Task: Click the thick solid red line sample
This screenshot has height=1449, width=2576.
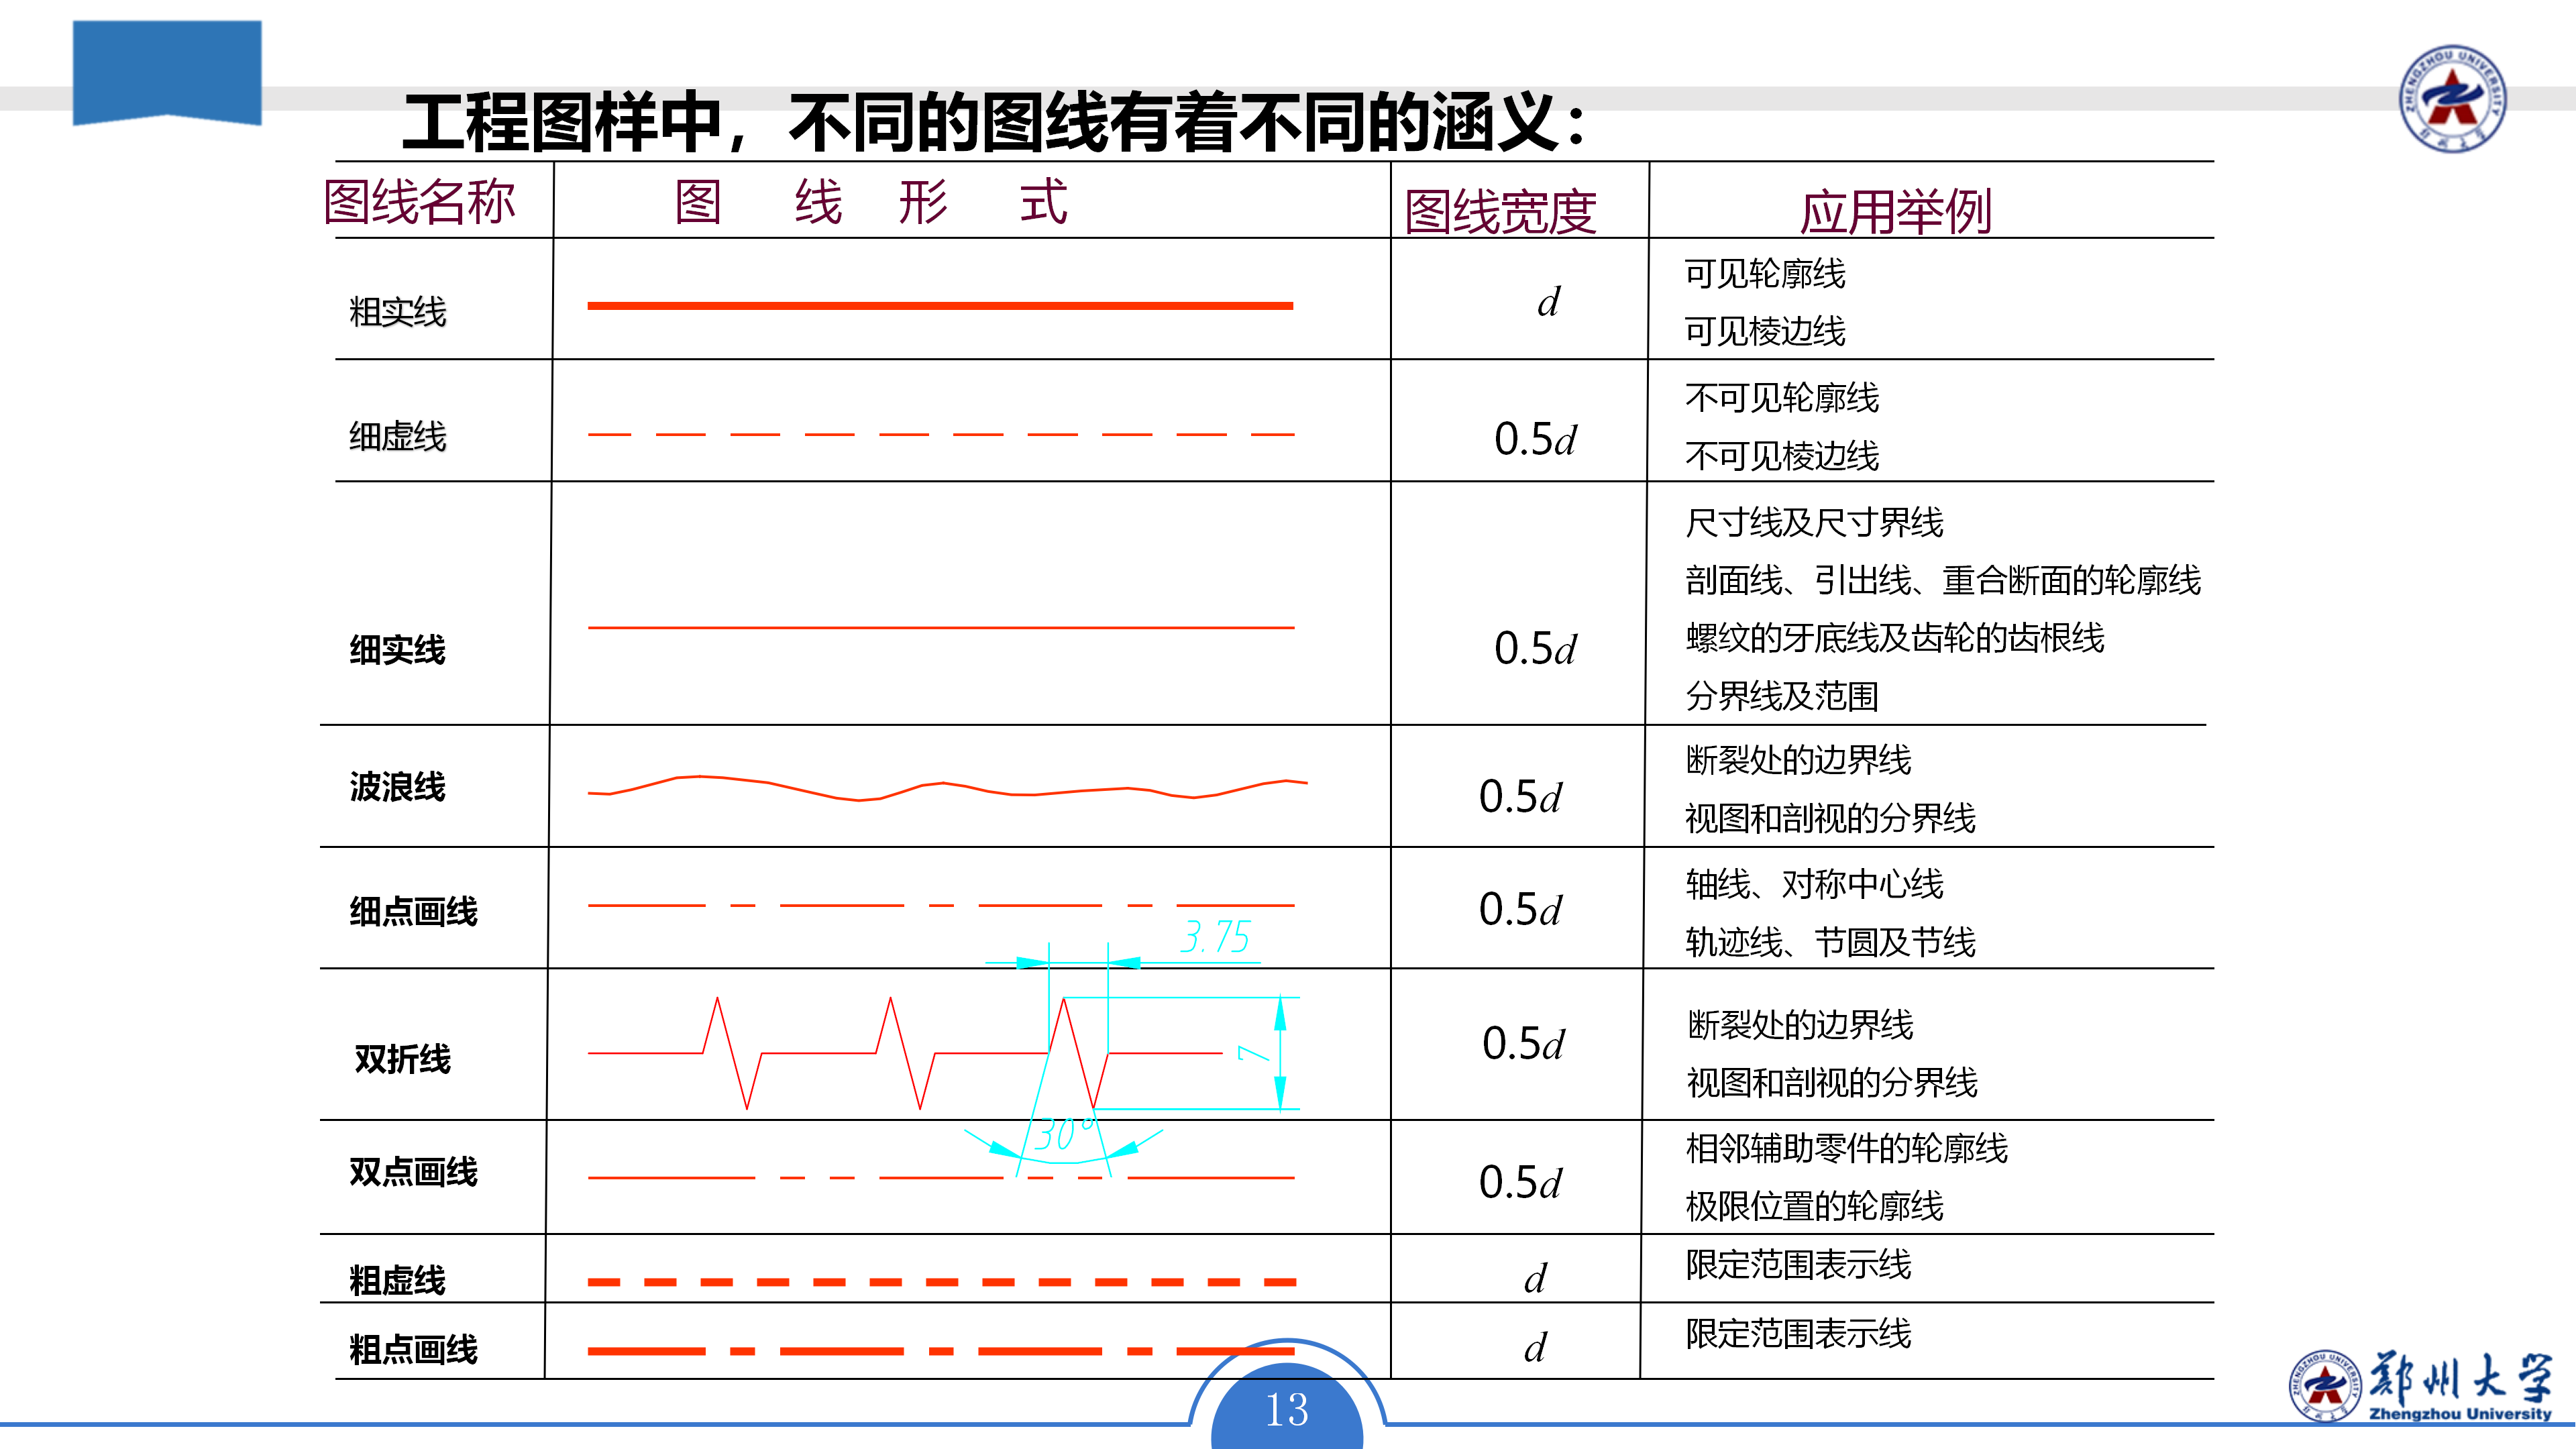Action: click(940, 305)
